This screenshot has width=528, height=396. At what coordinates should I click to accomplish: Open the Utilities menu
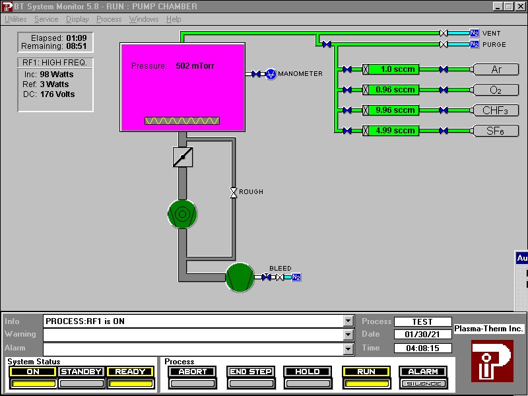[15, 19]
